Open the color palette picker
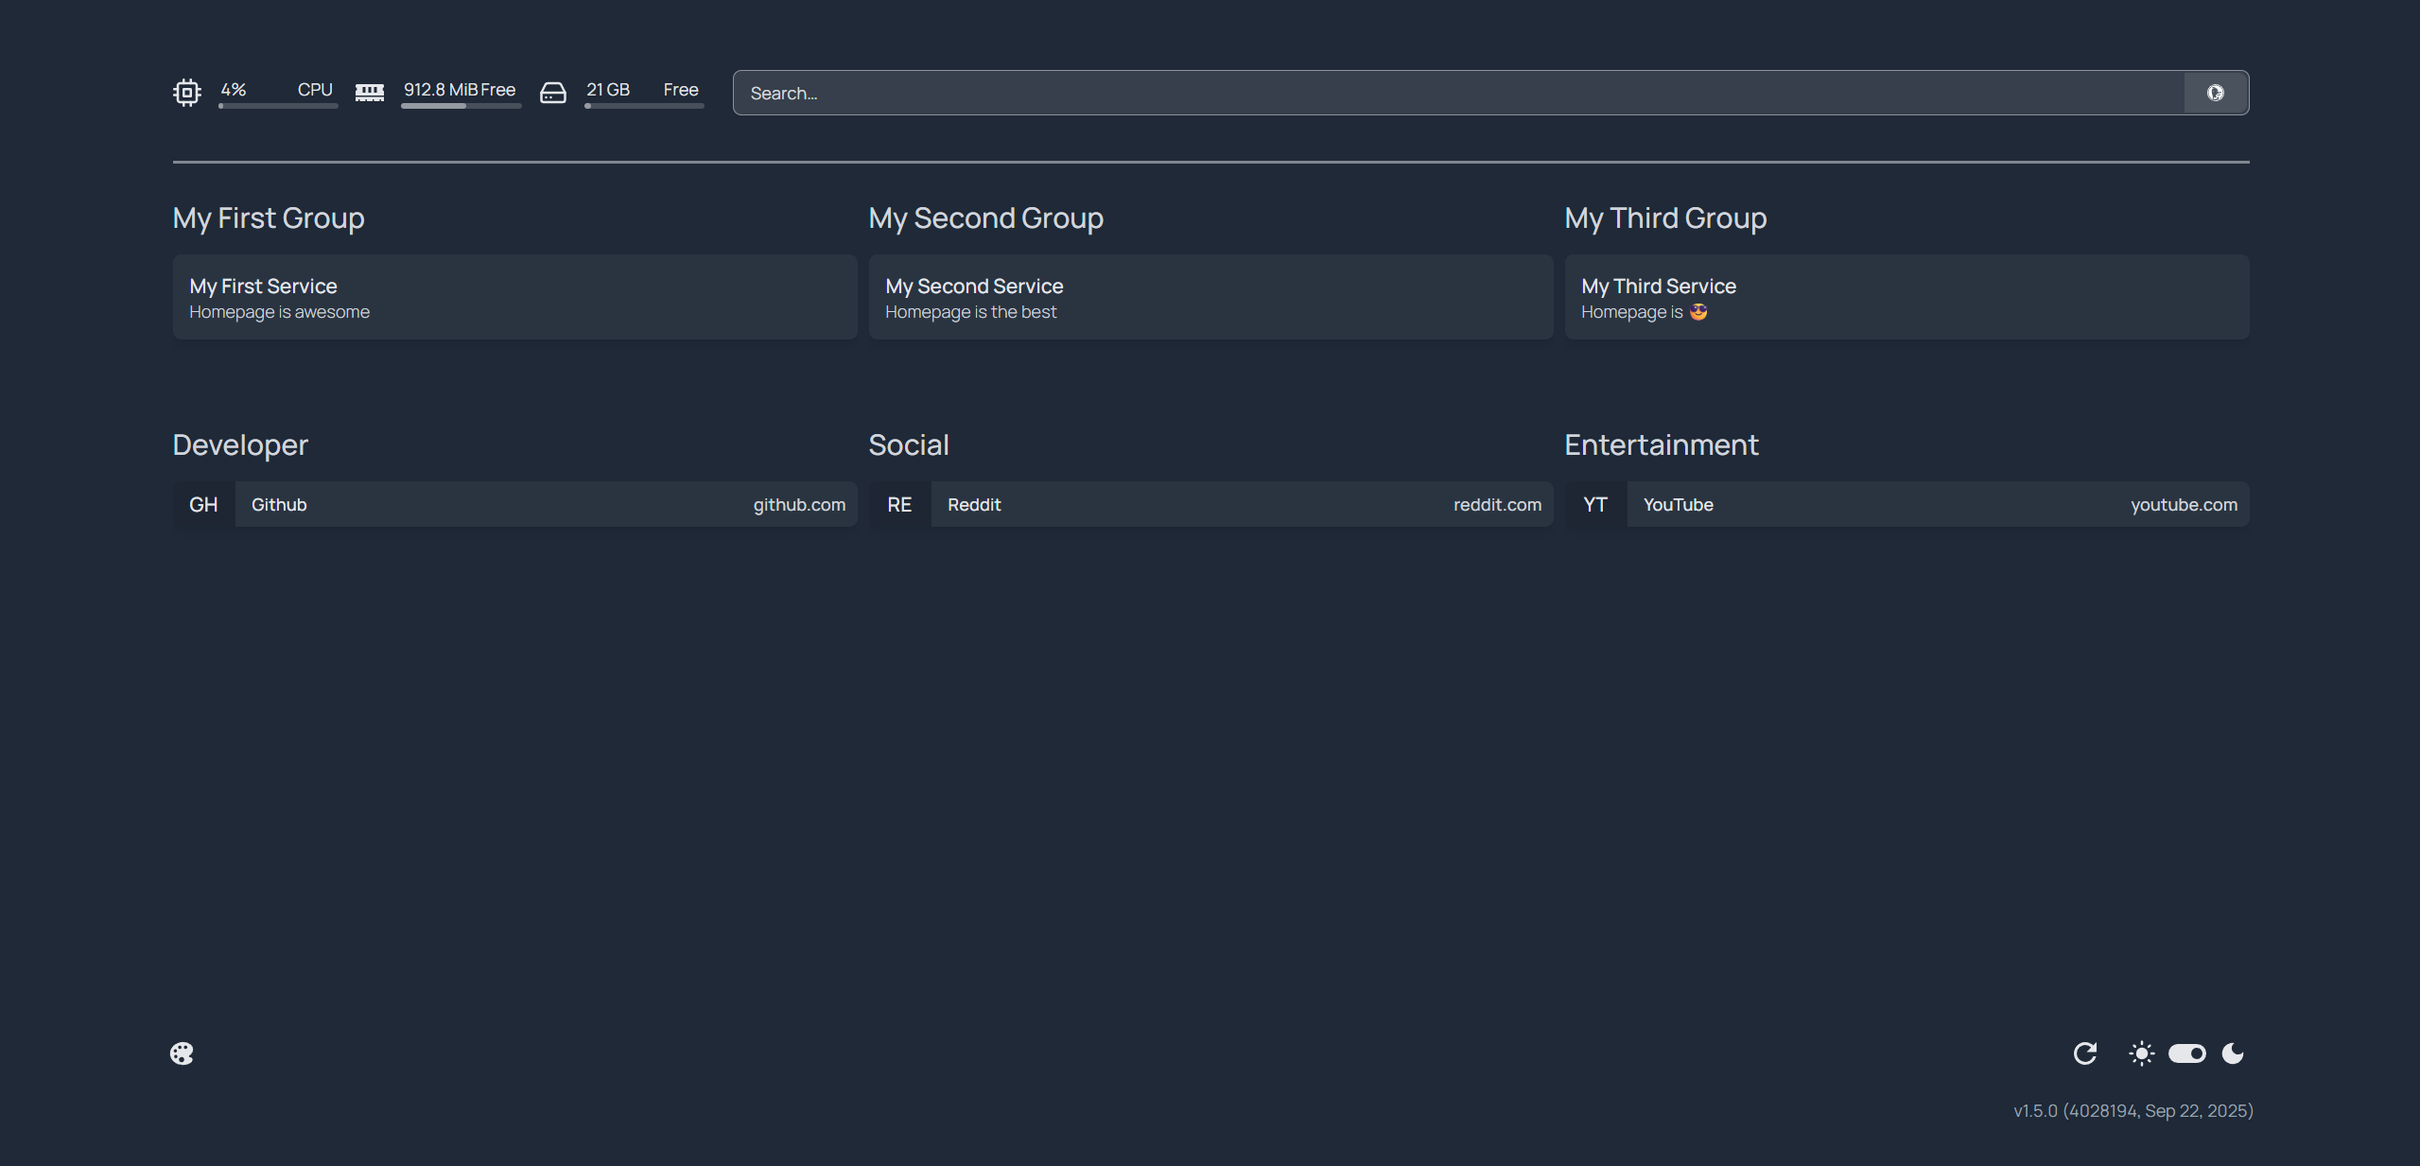Image resolution: width=2420 pixels, height=1166 pixels. (182, 1053)
